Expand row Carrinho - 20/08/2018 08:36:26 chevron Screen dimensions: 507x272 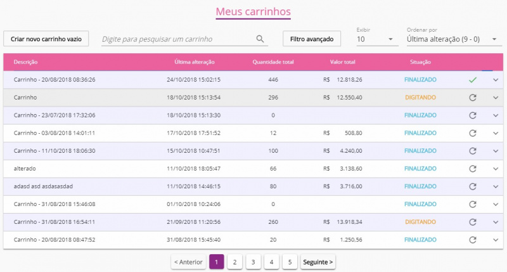pyautogui.click(x=496, y=80)
